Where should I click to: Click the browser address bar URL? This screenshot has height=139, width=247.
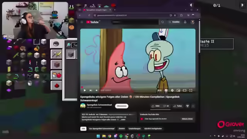point(112,15)
